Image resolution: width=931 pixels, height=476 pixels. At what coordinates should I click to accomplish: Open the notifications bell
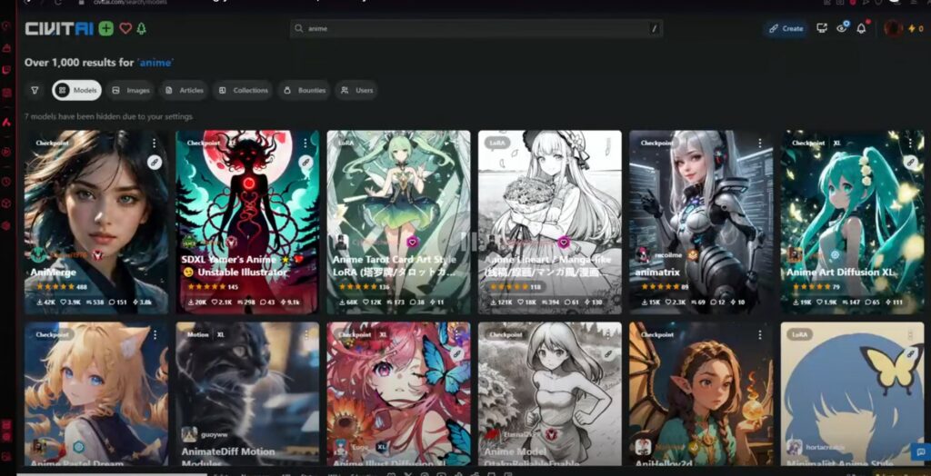[x=862, y=28]
